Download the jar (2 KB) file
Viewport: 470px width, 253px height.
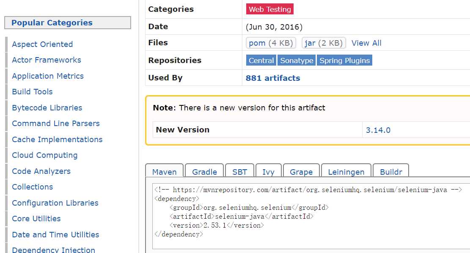324,43
